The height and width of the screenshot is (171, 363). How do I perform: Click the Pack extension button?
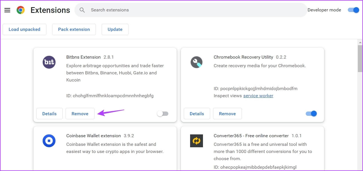click(x=74, y=29)
